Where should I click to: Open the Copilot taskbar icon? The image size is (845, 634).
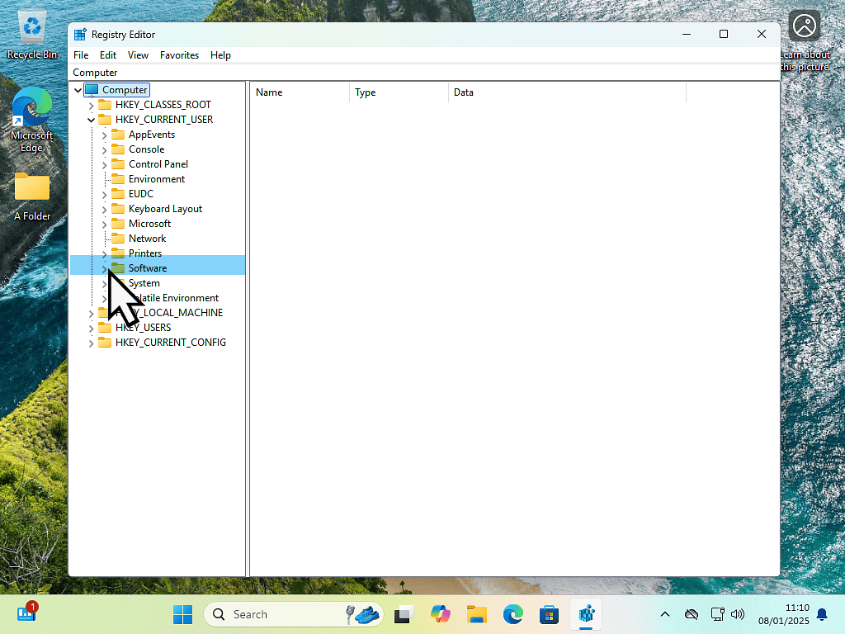click(x=440, y=614)
